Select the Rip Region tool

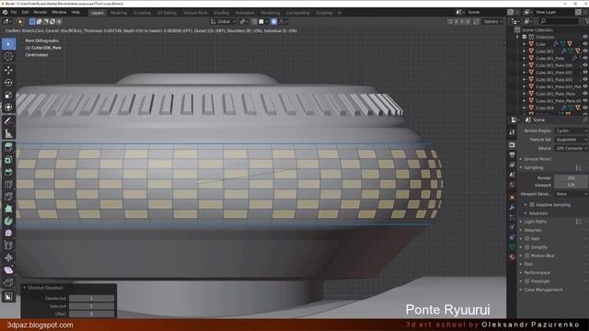(x=8, y=282)
